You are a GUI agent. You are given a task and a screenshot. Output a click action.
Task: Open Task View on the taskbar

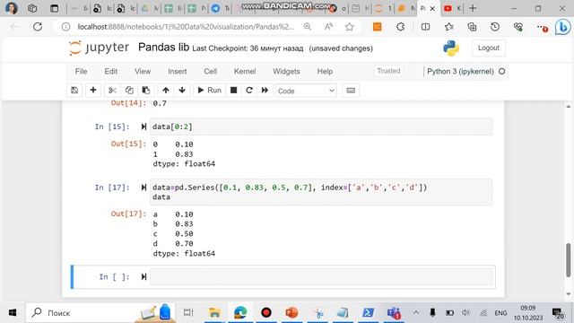click(188, 313)
